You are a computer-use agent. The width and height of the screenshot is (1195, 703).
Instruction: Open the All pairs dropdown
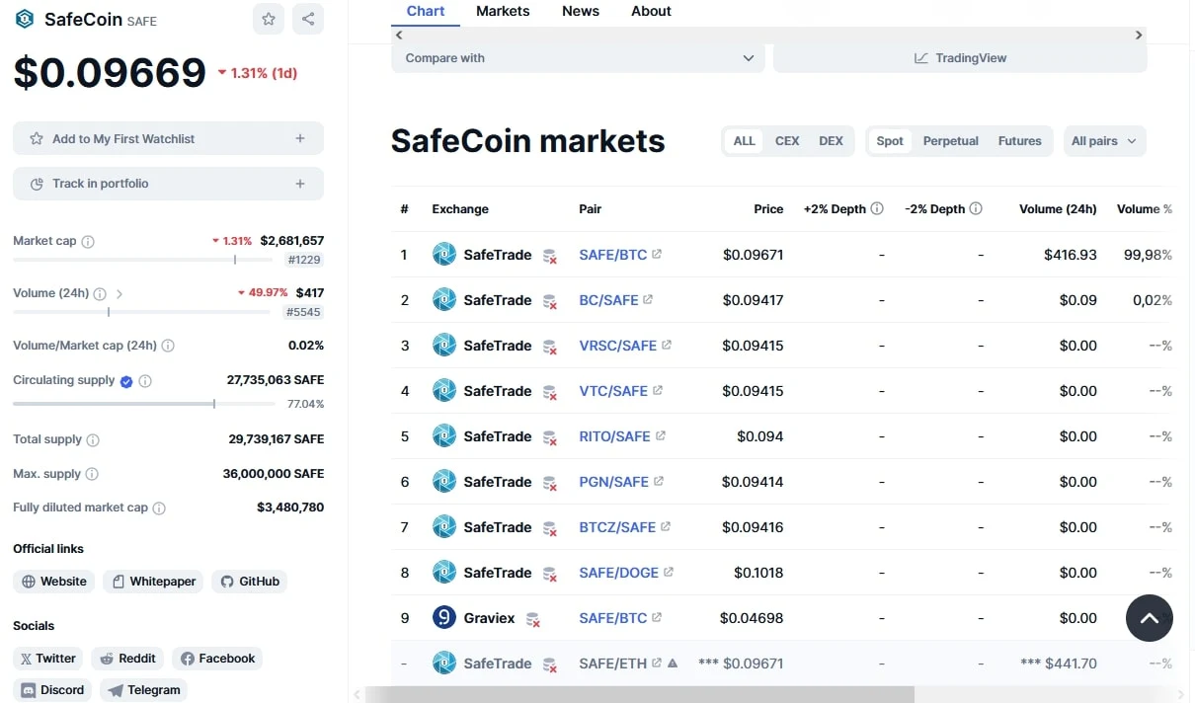click(1105, 141)
